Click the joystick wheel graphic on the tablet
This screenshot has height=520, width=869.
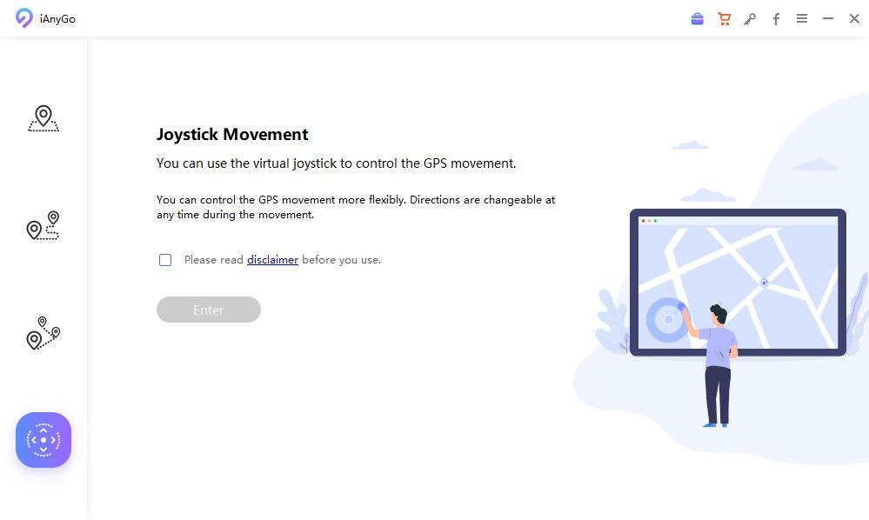pyautogui.click(x=668, y=319)
